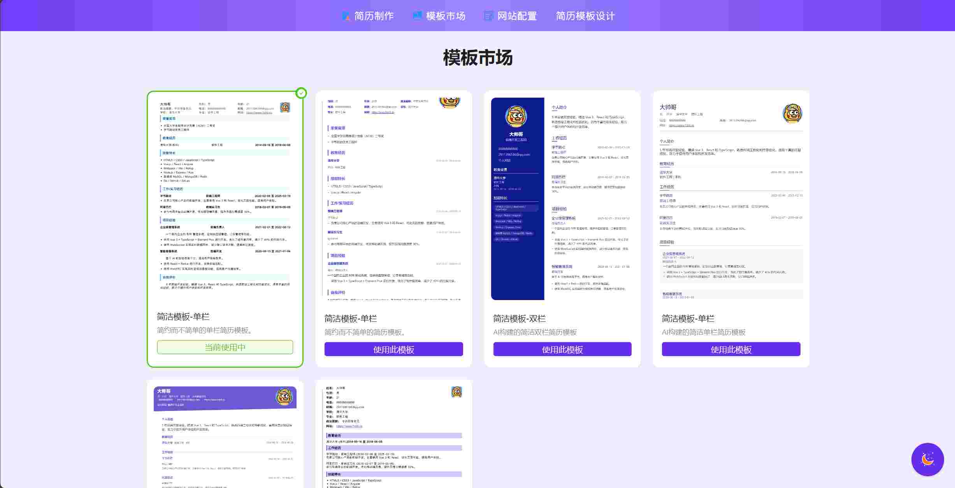Click the 简历制作 nav icon
The height and width of the screenshot is (488, 955).
tap(346, 16)
